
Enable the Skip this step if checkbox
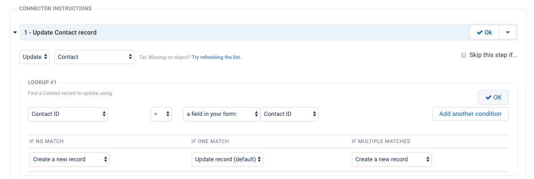[464, 55]
